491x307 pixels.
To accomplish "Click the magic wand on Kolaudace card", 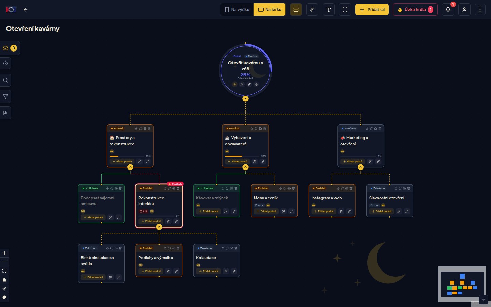I will [x=226, y=271].
